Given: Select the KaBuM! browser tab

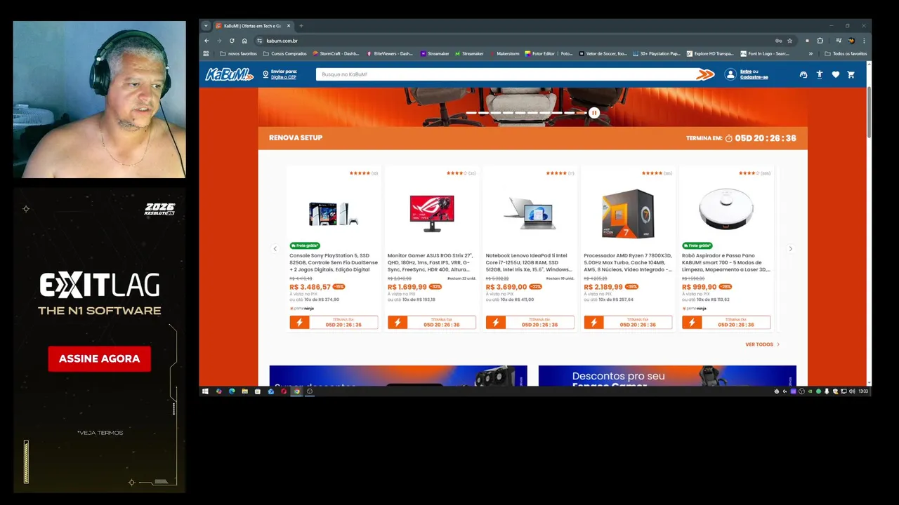Looking at the screenshot, I should point(252,26).
